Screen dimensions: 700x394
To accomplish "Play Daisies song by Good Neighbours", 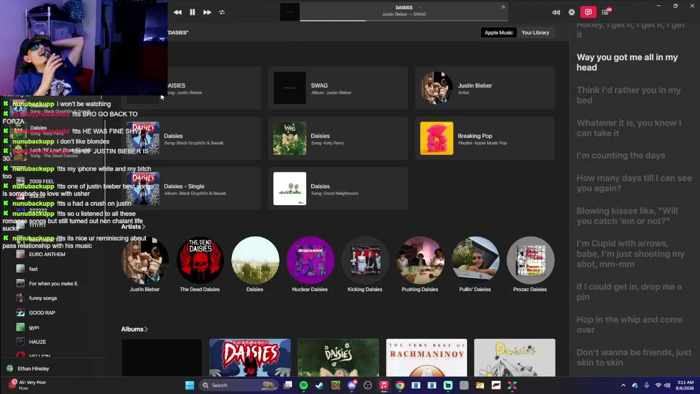I will click(x=338, y=189).
